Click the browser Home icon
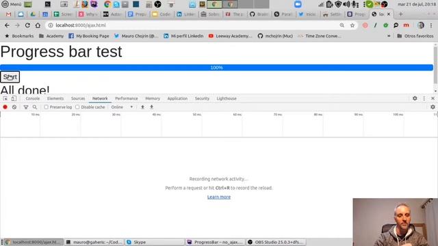 coord(38,25)
